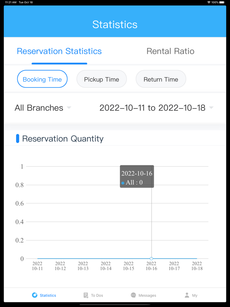Click the Statistics page title
The width and height of the screenshot is (230, 307).
(115, 24)
